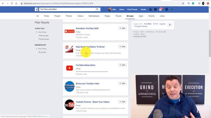Image resolution: width=211 pixels, height=118 pixels.
Task: Reload the page
Action: coord(12,4)
